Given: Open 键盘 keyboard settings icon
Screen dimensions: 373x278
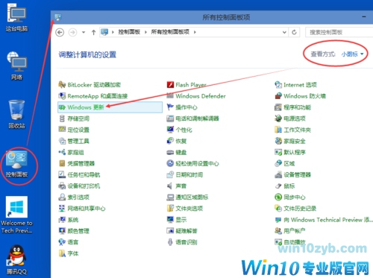Looking at the screenshot, I should point(170,152).
